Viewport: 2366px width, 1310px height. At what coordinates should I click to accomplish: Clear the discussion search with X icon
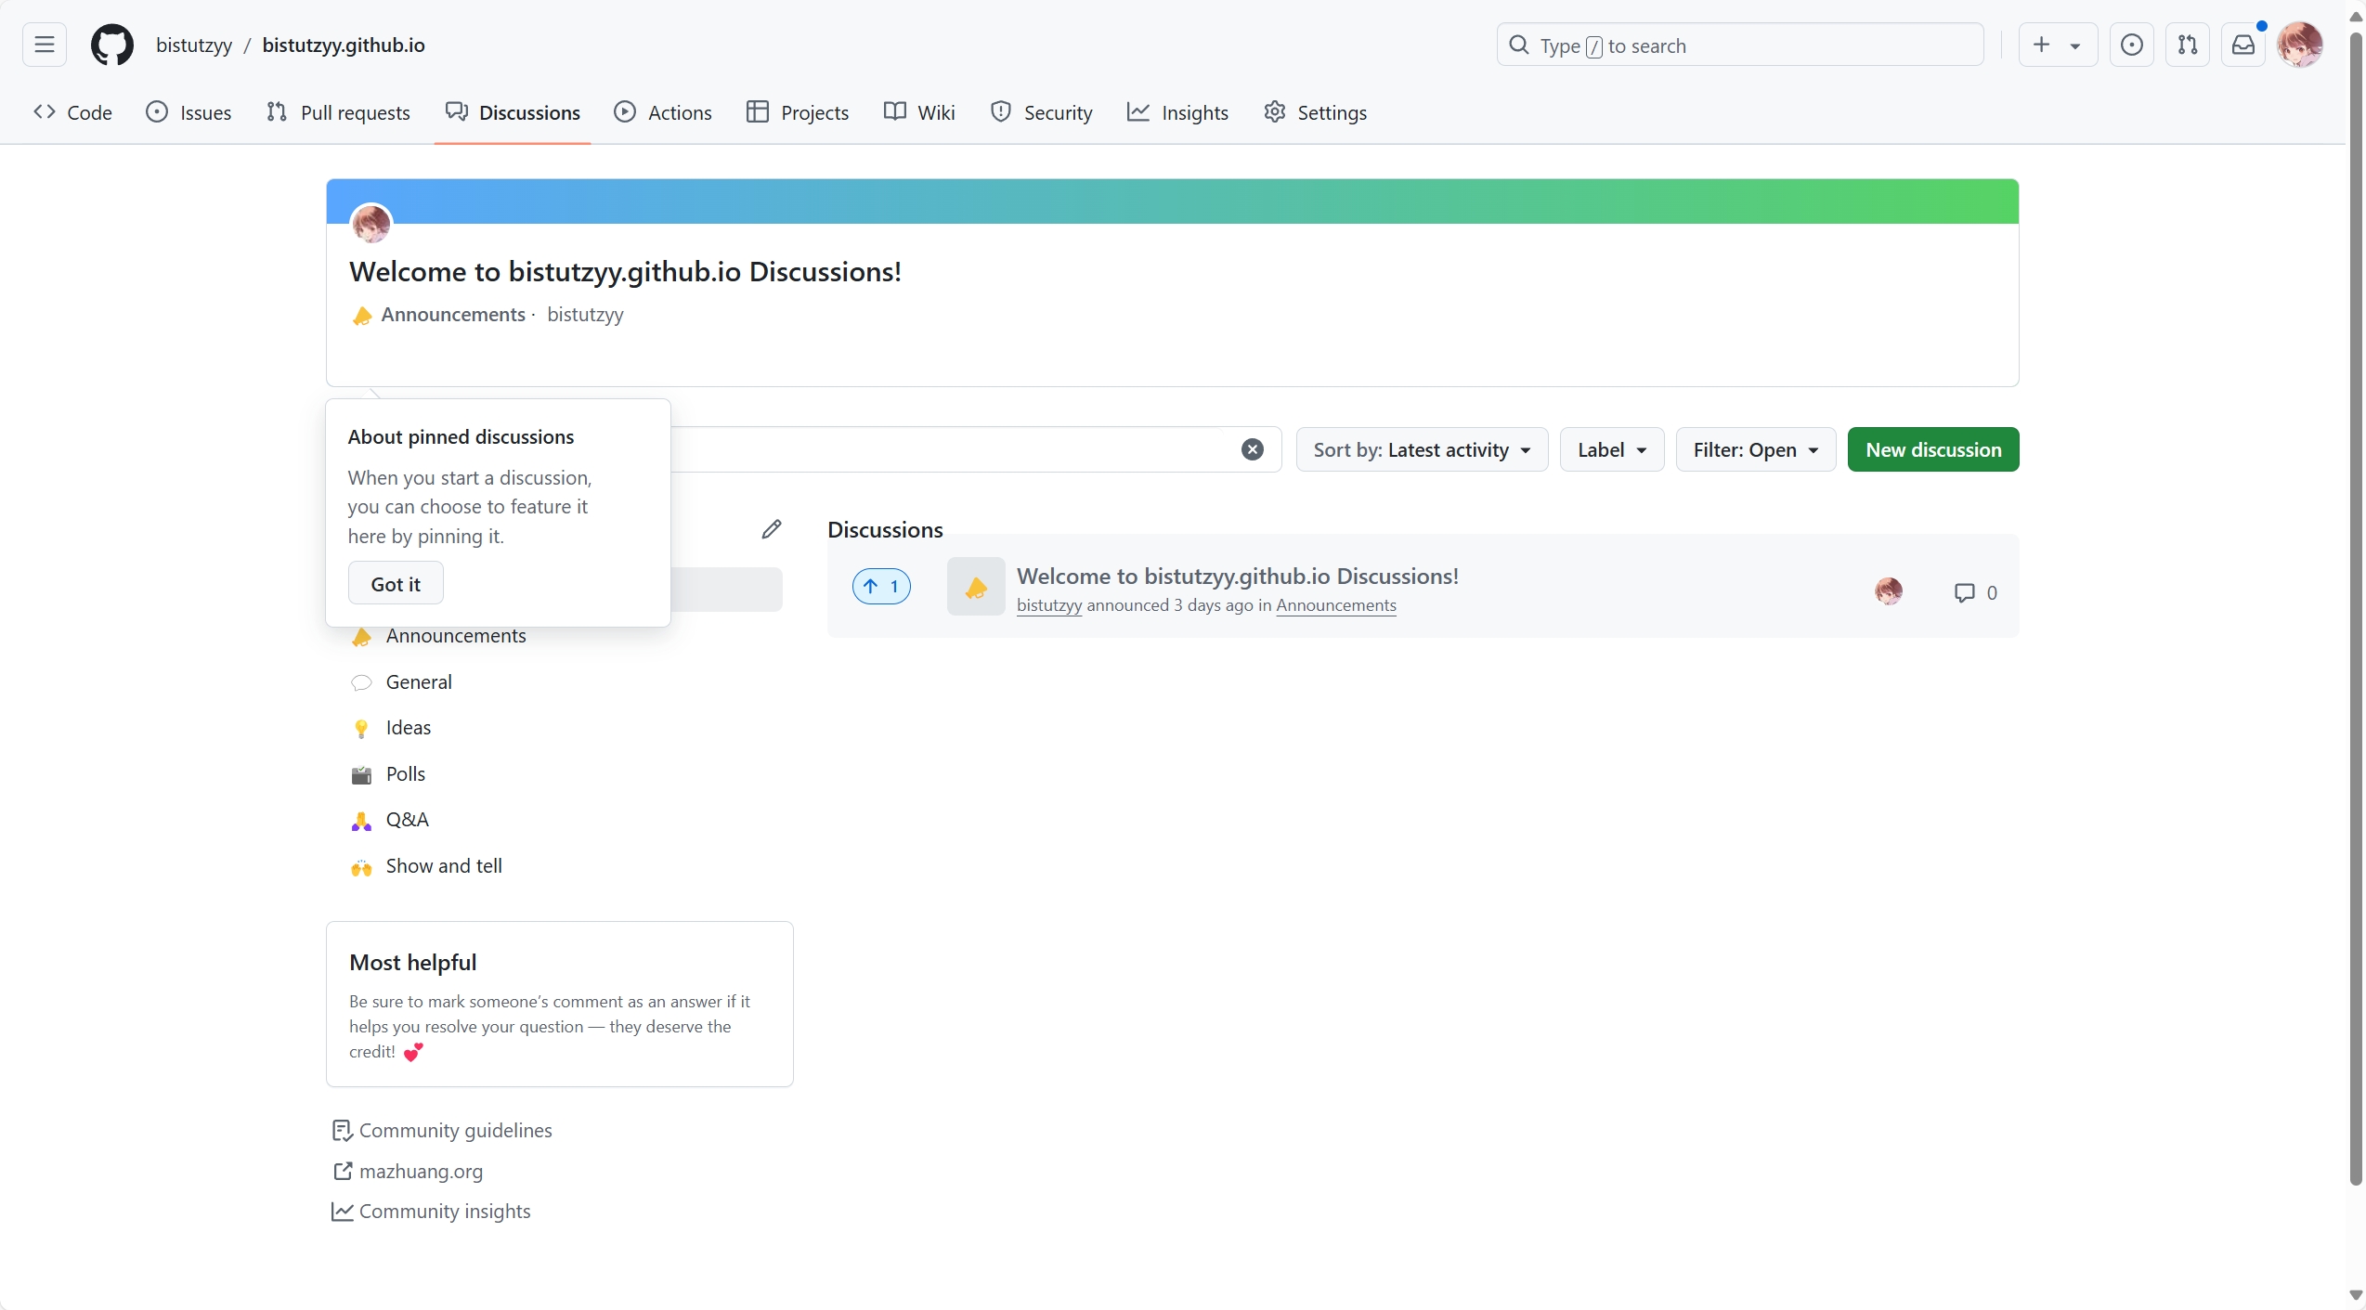coord(1253,449)
